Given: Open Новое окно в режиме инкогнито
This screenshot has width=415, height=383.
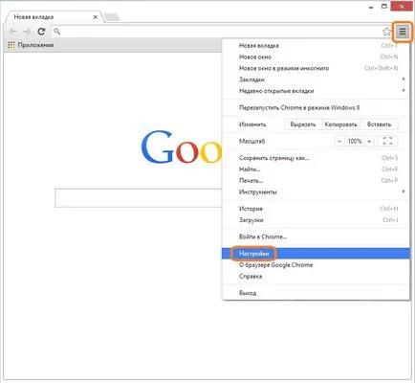Looking at the screenshot, I should (316, 68).
